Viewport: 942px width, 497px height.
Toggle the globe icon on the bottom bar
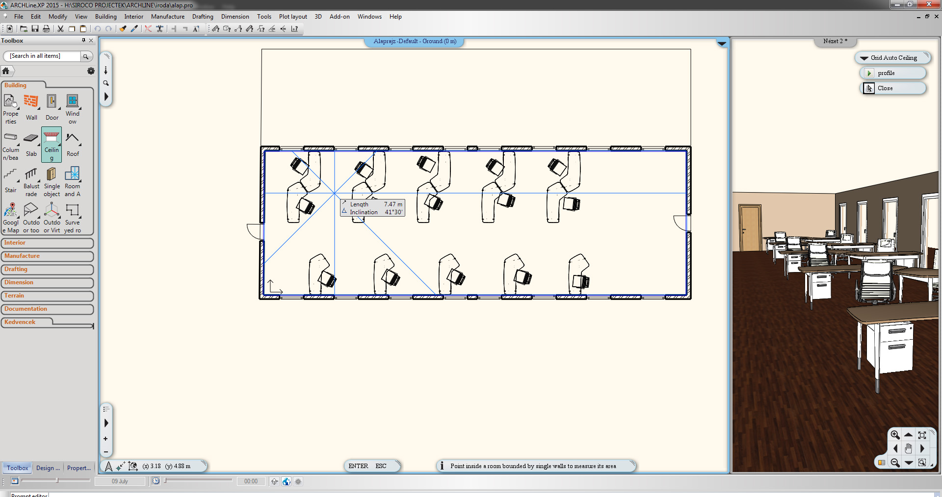(x=287, y=481)
